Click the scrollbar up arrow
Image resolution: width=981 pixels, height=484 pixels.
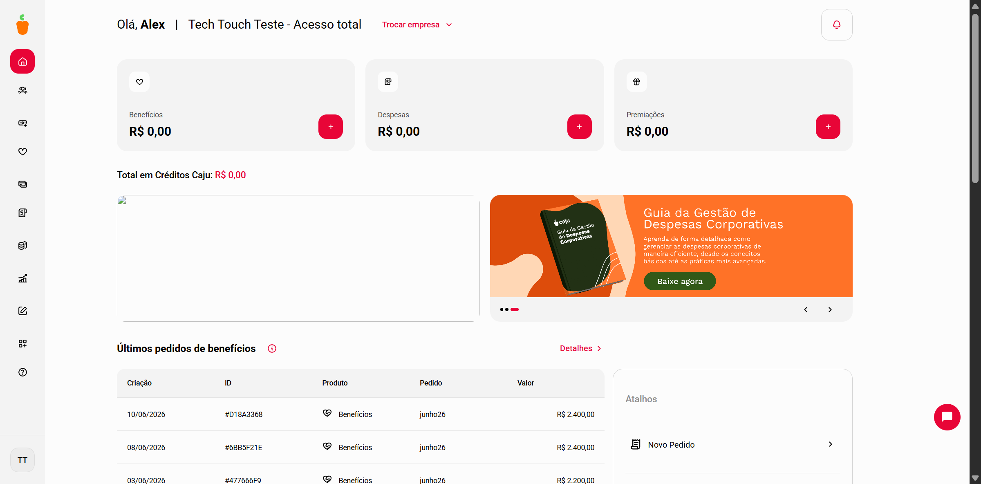[975, 6]
